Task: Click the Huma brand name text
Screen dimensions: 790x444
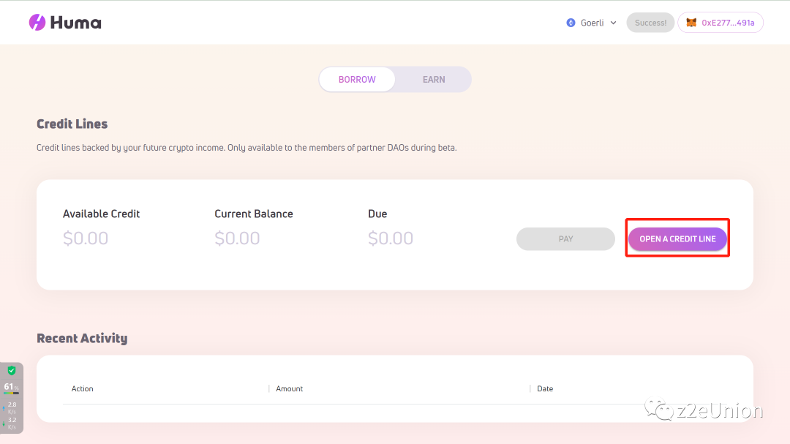Action: 76,23
